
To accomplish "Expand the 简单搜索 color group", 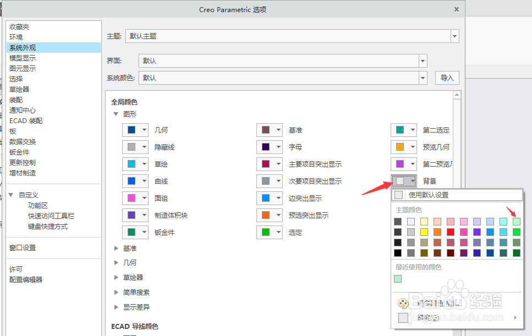I will pos(116,292).
